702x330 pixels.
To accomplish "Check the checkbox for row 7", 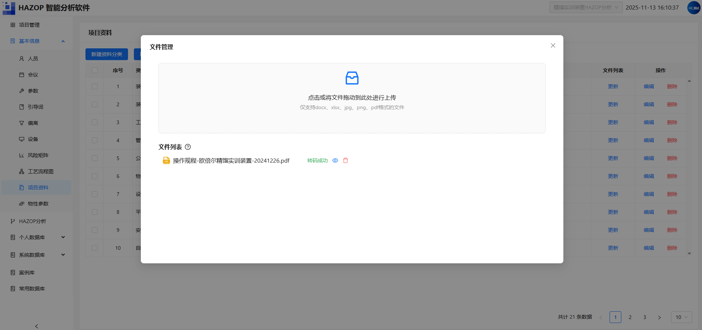I will pyautogui.click(x=95, y=194).
